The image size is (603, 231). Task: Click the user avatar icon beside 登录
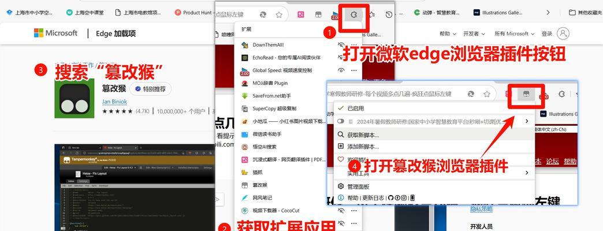click(x=563, y=33)
